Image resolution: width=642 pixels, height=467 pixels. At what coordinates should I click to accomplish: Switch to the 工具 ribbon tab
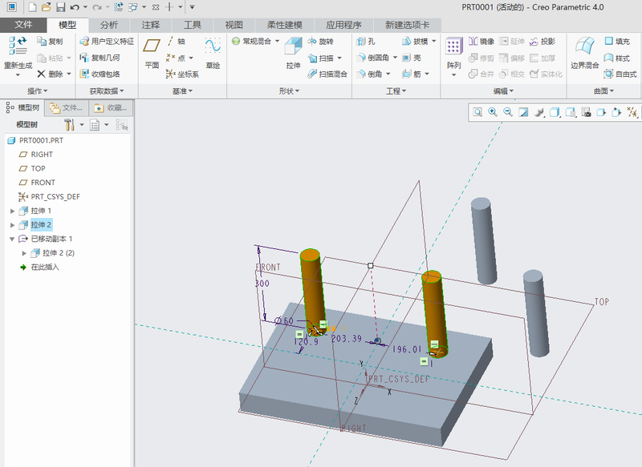(193, 26)
